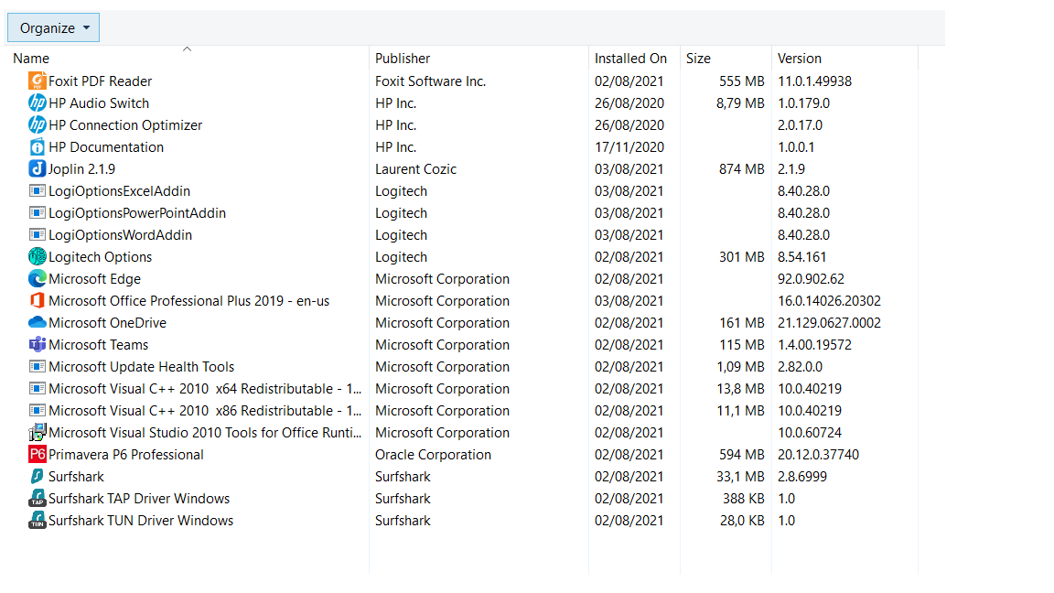Click the Microsoft OneDrive cloud icon
The height and width of the screenshot is (593, 1054).
click(37, 323)
